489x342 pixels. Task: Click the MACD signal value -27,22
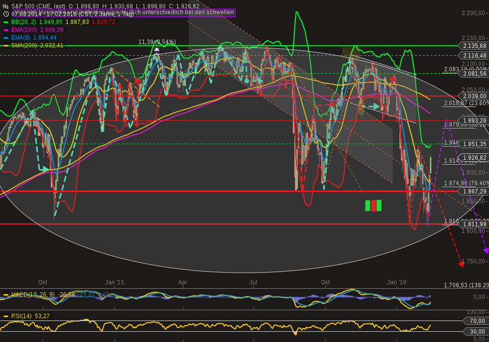click(x=86, y=295)
